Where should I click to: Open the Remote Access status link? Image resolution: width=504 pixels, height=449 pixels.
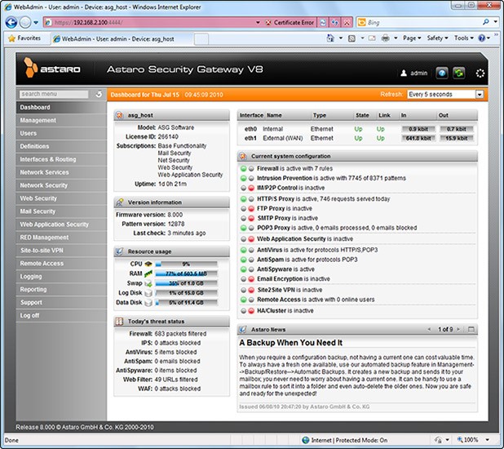pos(279,300)
